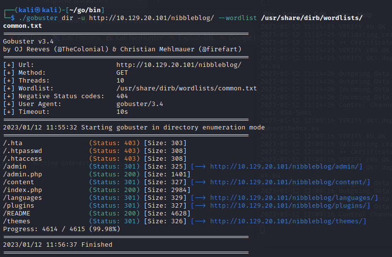This screenshot has width=392, height=257.
Task: Click the Url value in the config summary
Action: [x=178, y=64]
